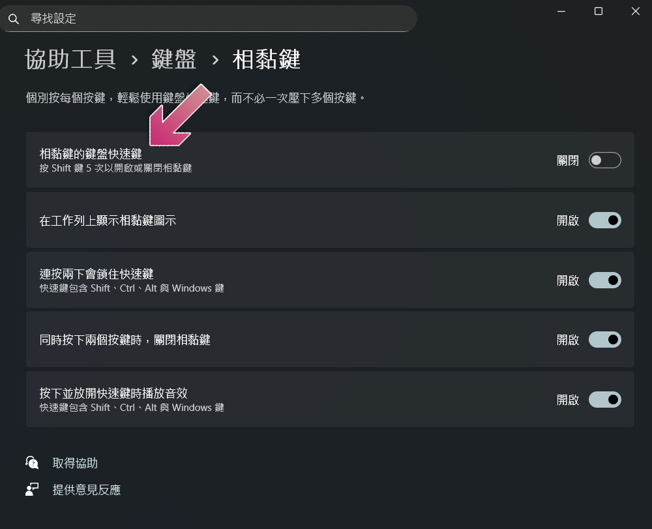The image size is (652, 529).
Task: Click the 按下並放開快速鍵時播放音效 row
Action: tap(261, 399)
